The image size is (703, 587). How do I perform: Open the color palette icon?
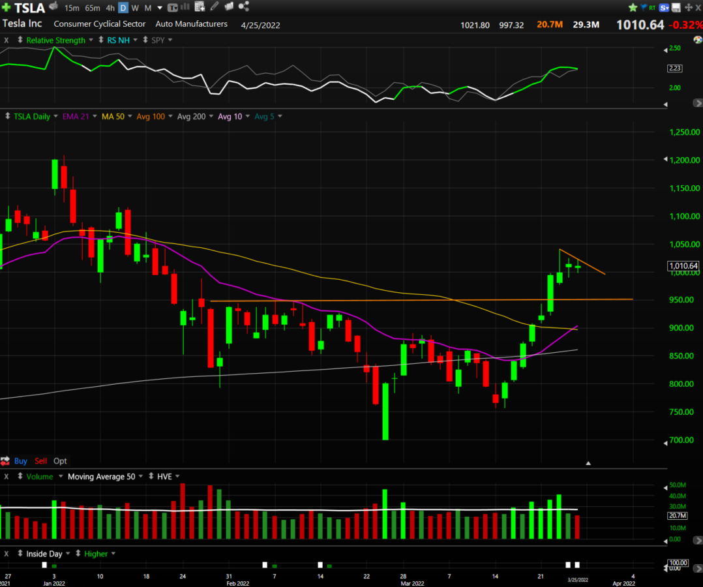click(x=698, y=40)
